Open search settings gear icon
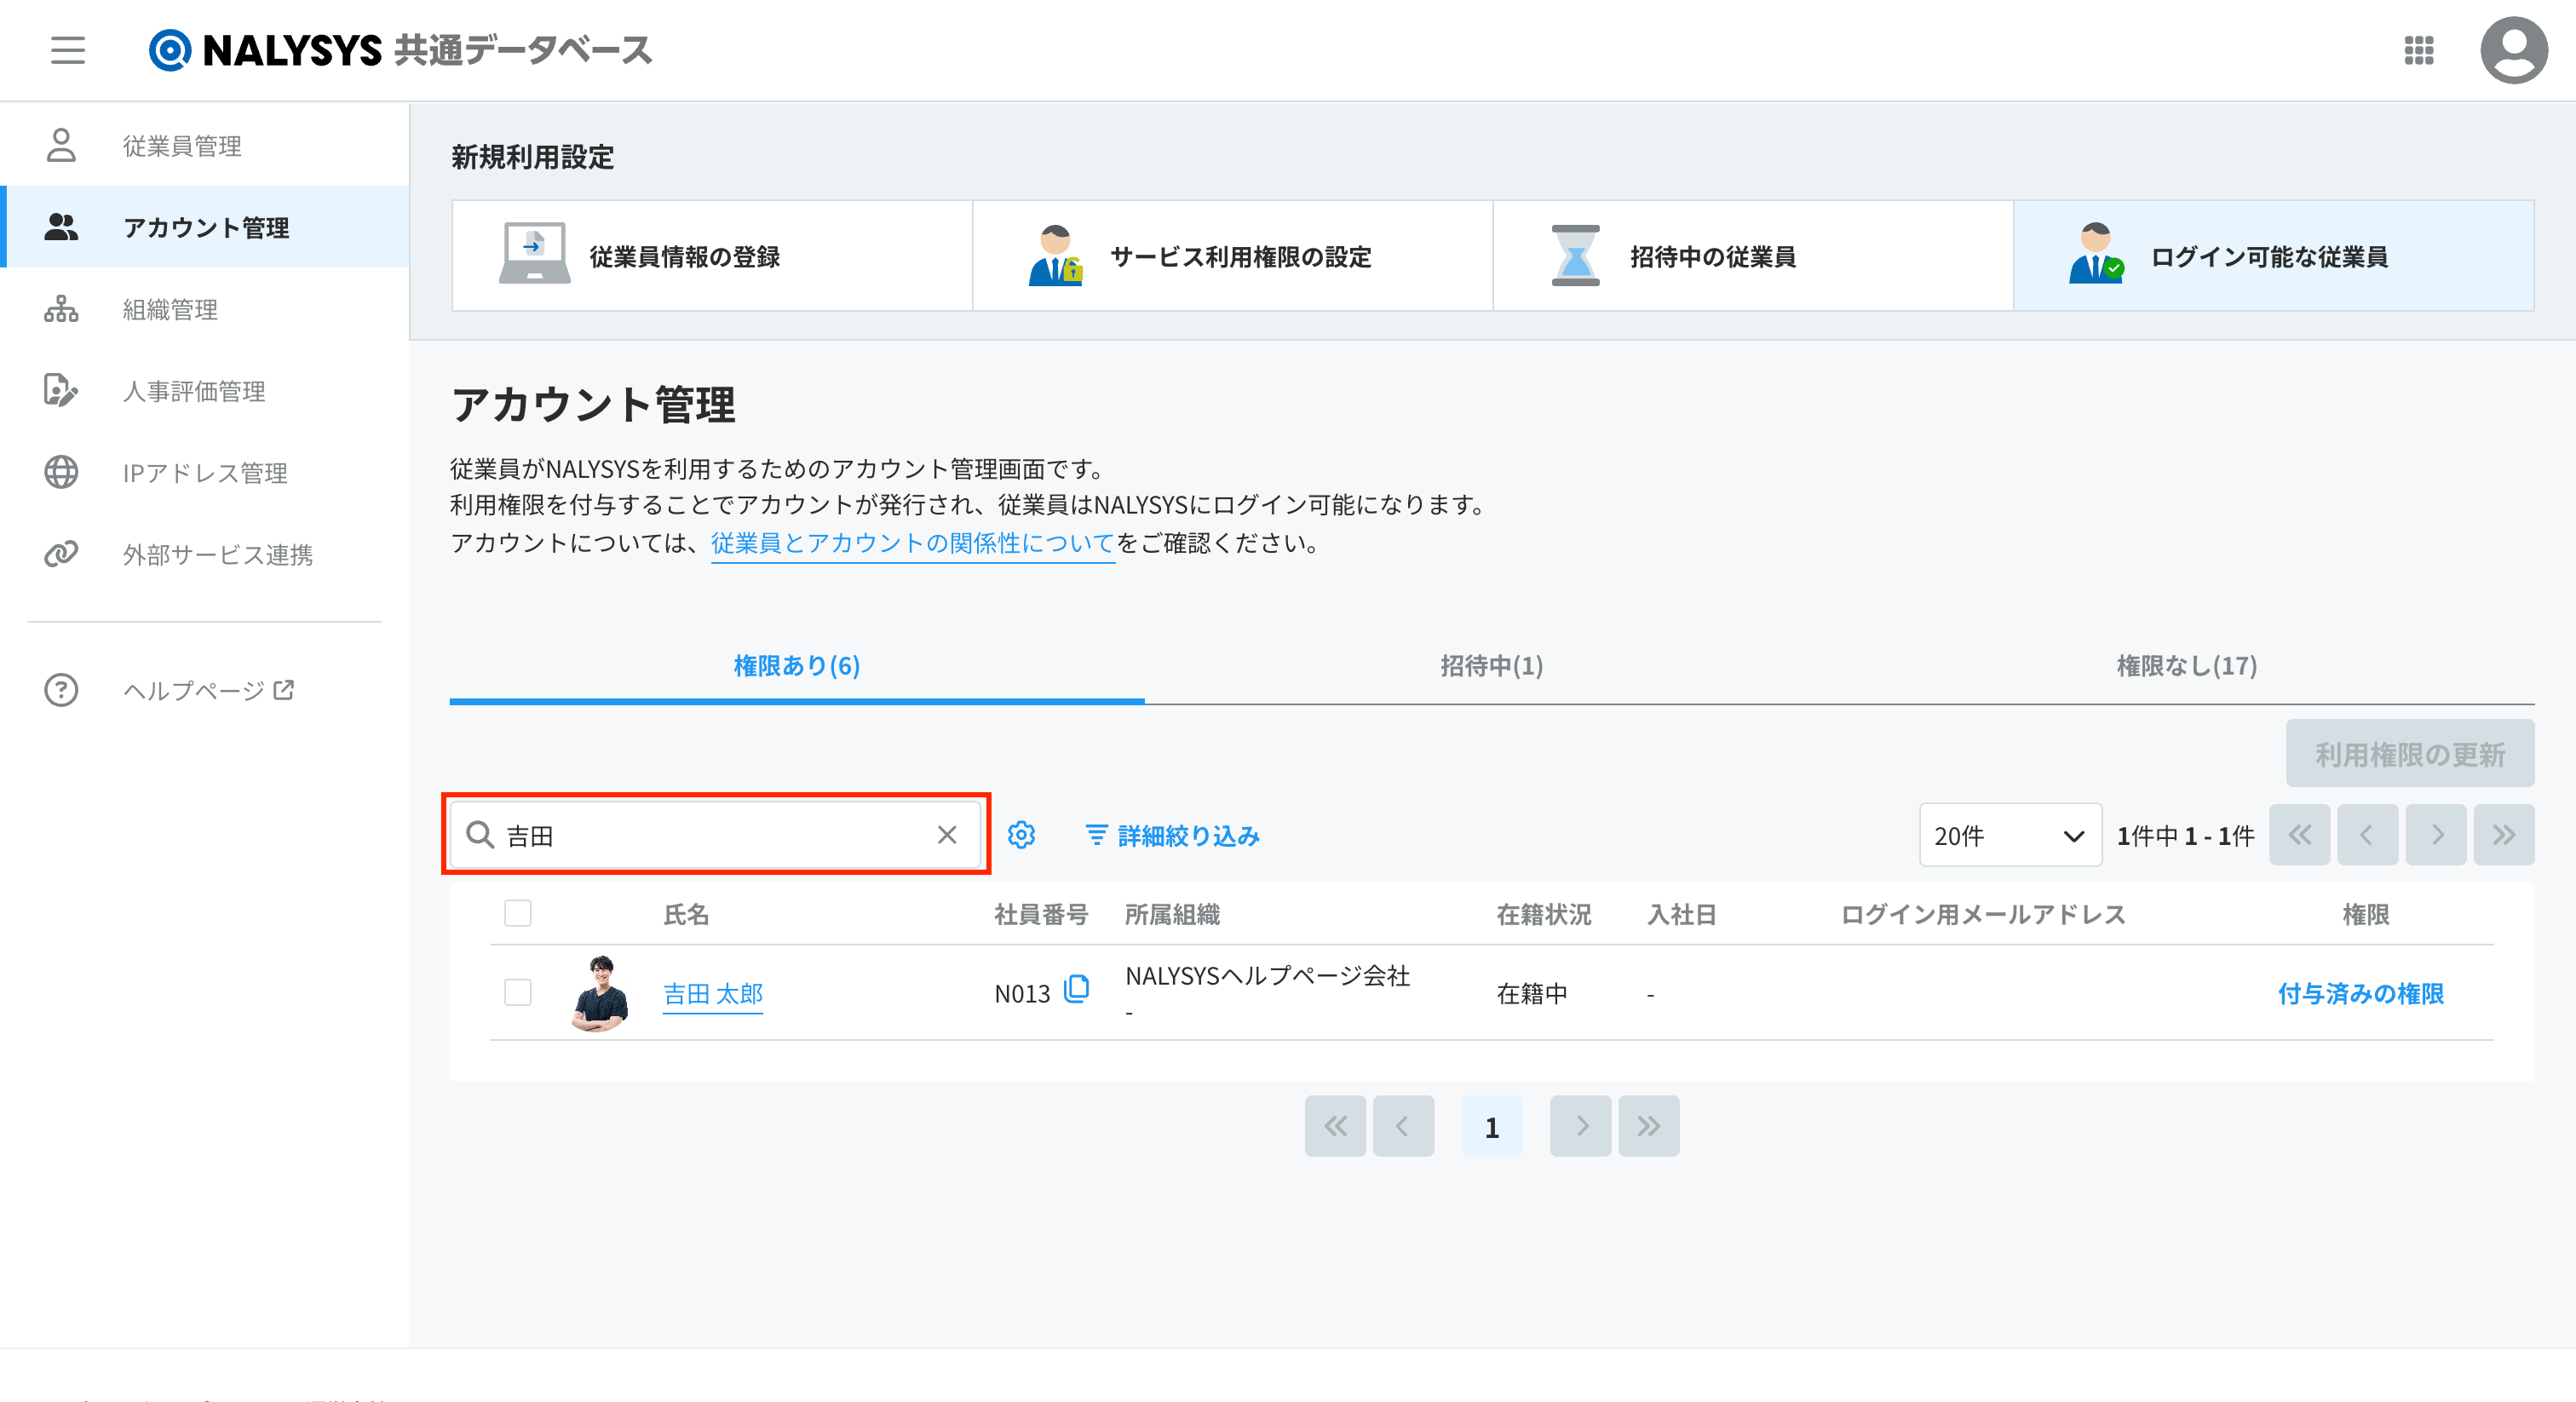Screen dimensions: 2576x1402 (1021, 835)
